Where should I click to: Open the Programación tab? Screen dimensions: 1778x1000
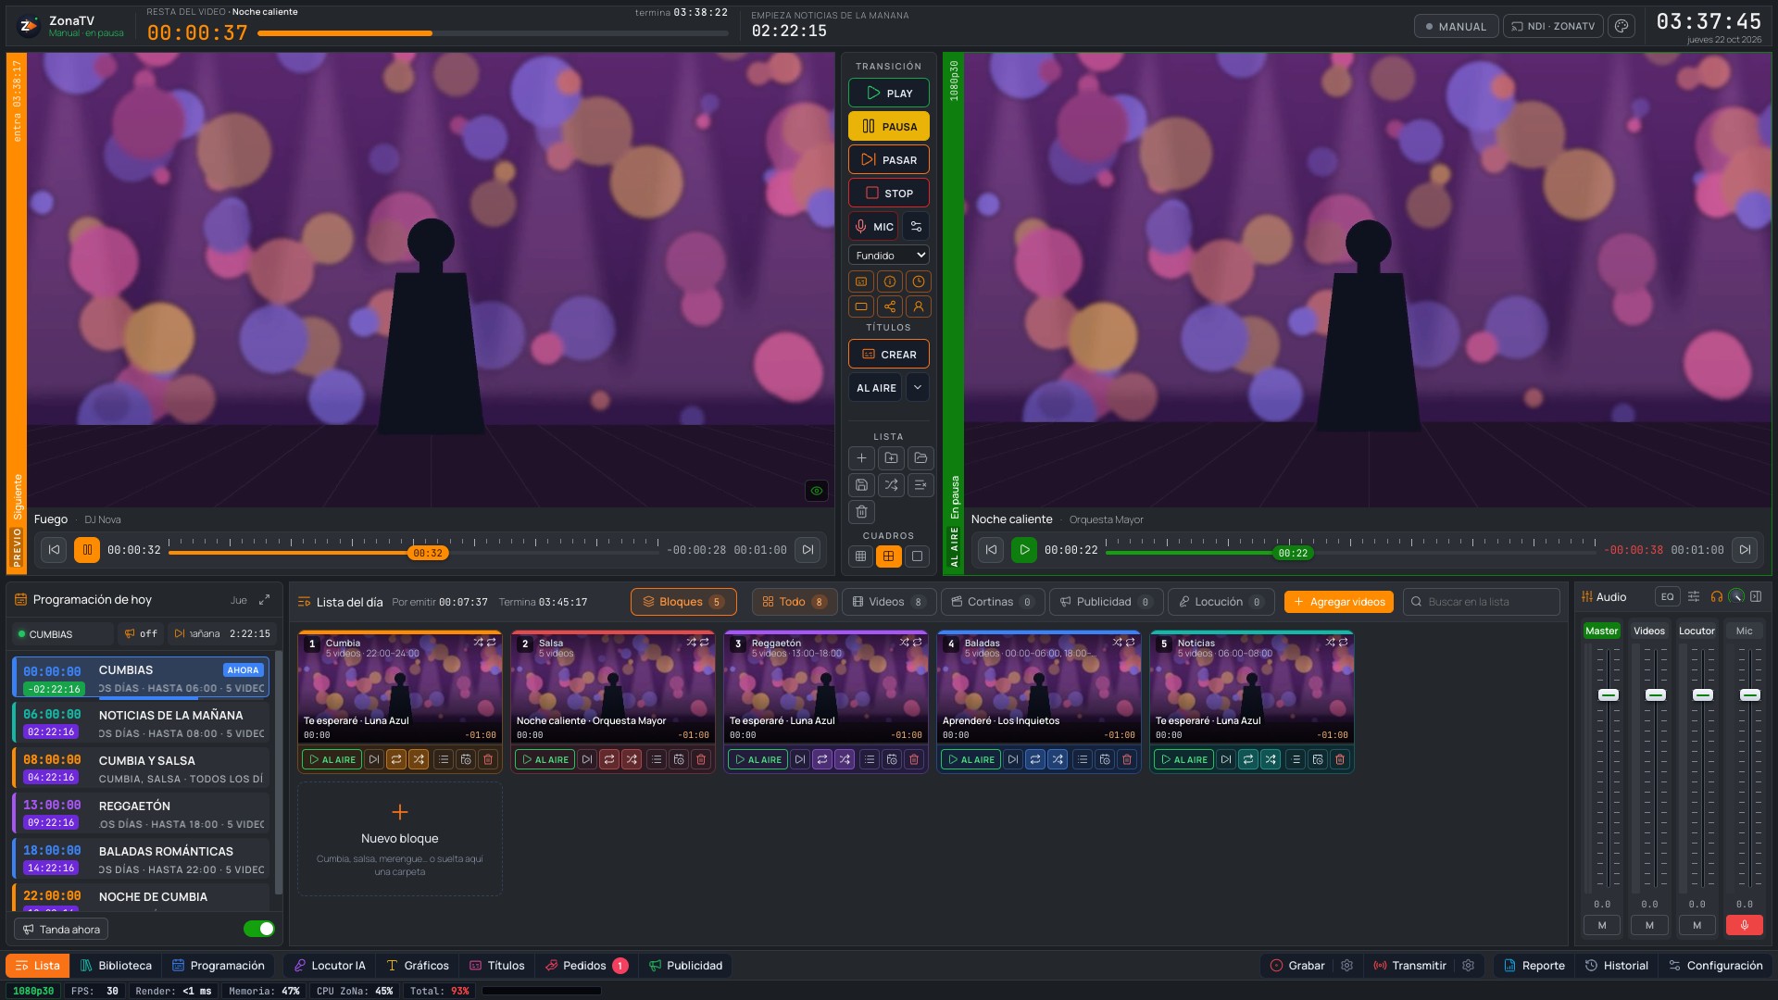point(219,966)
